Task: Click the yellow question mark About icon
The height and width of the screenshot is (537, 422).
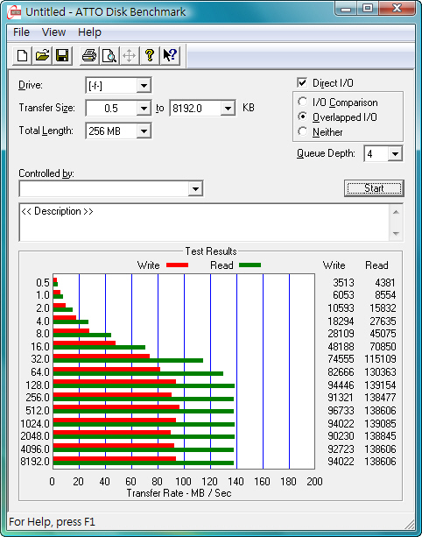Action: 149,55
